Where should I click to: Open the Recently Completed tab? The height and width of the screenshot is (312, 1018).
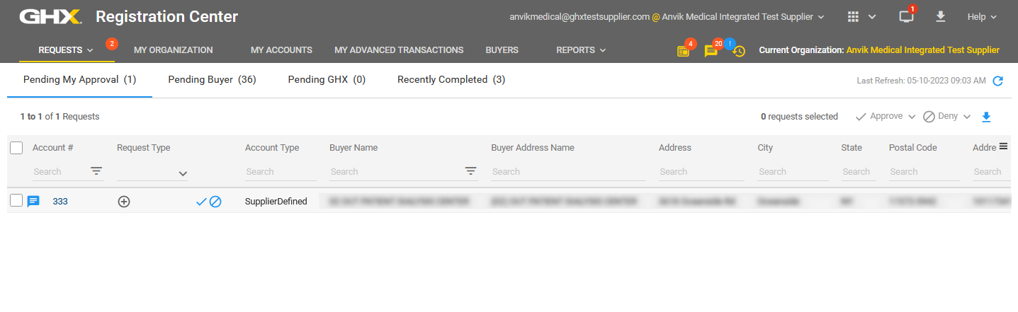[451, 80]
